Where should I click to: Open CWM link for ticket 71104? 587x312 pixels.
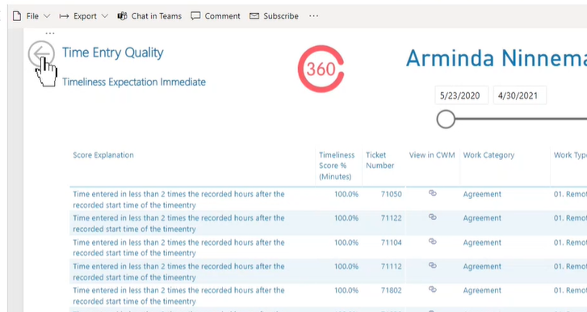tap(433, 242)
